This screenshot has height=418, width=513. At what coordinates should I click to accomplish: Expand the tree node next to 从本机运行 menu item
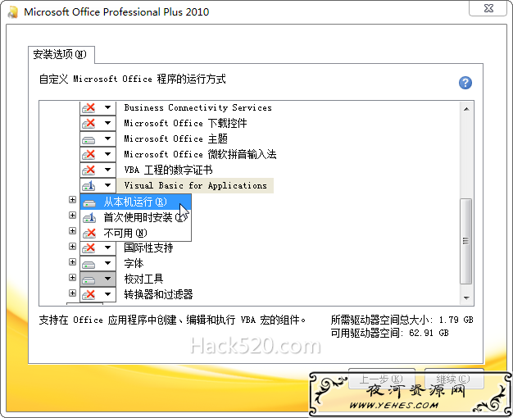(73, 199)
